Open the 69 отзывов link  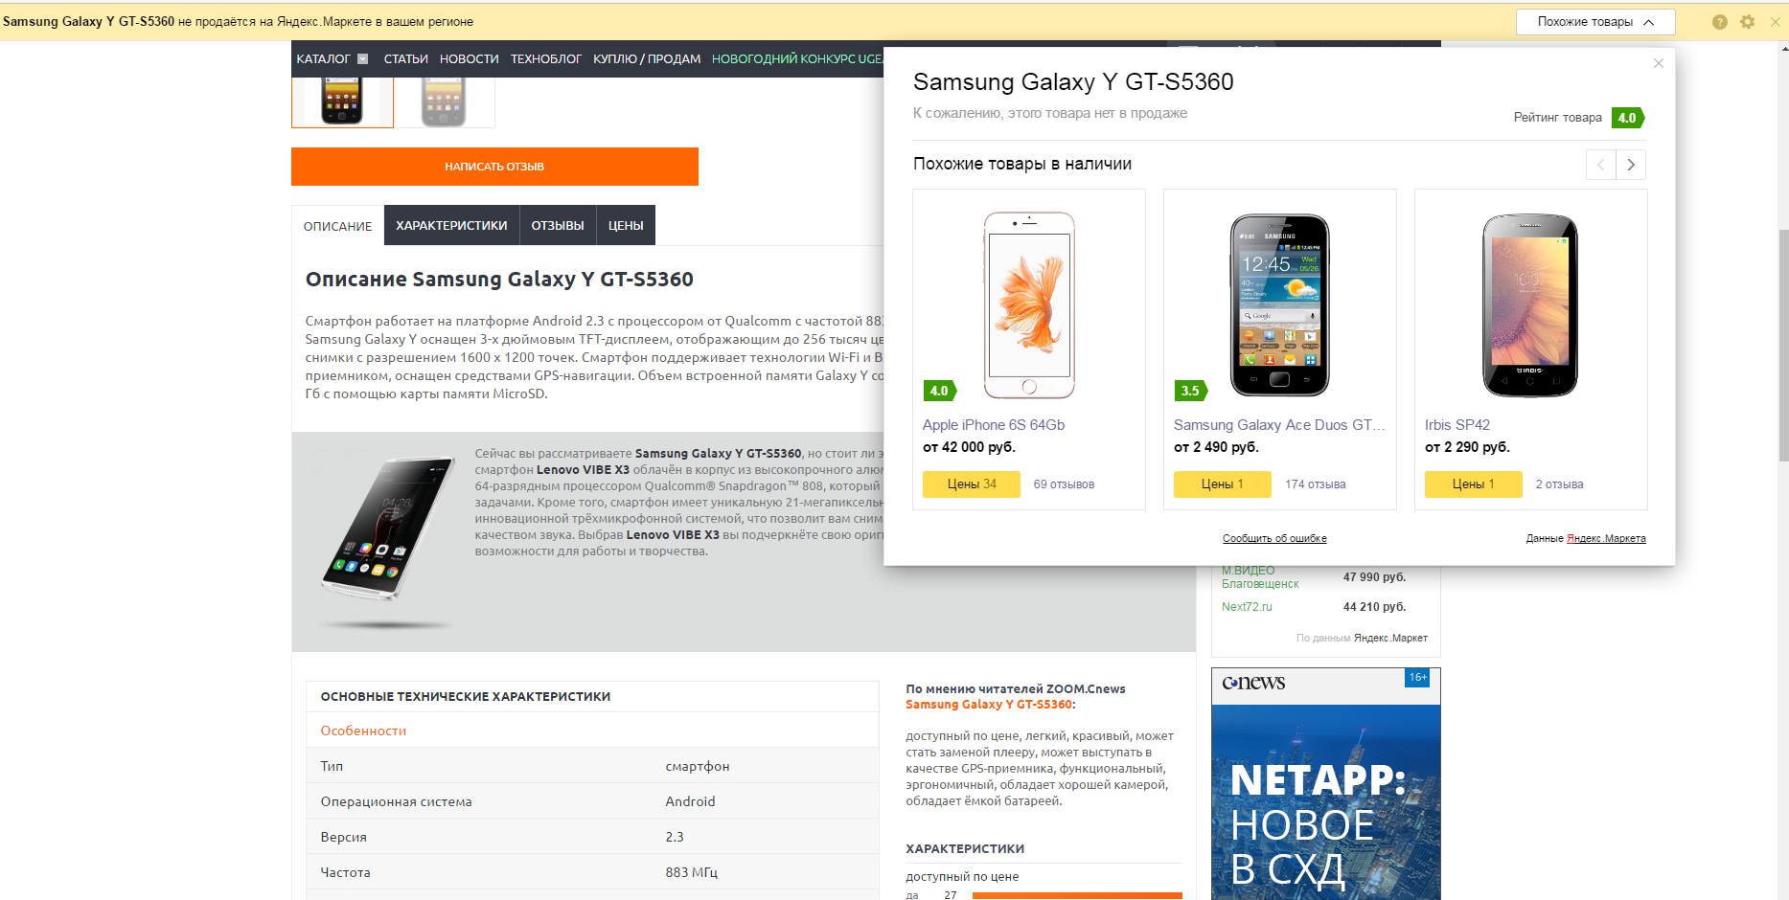tap(1064, 484)
